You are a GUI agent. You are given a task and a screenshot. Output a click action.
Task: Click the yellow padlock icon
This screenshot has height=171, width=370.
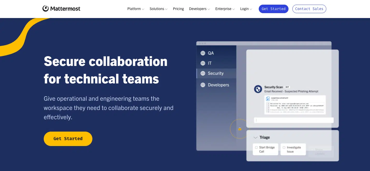pyautogui.click(x=240, y=129)
